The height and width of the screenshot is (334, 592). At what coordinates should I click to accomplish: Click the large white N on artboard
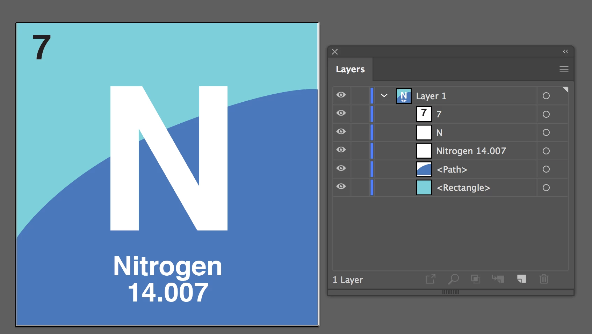(169, 158)
